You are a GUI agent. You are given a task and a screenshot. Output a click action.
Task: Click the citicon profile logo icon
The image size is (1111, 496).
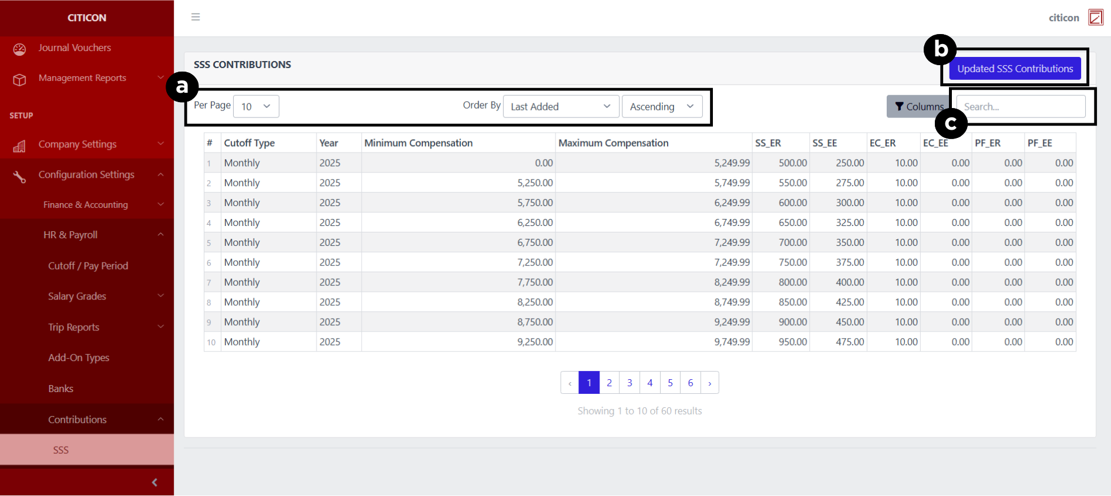(x=1095, y=18)
